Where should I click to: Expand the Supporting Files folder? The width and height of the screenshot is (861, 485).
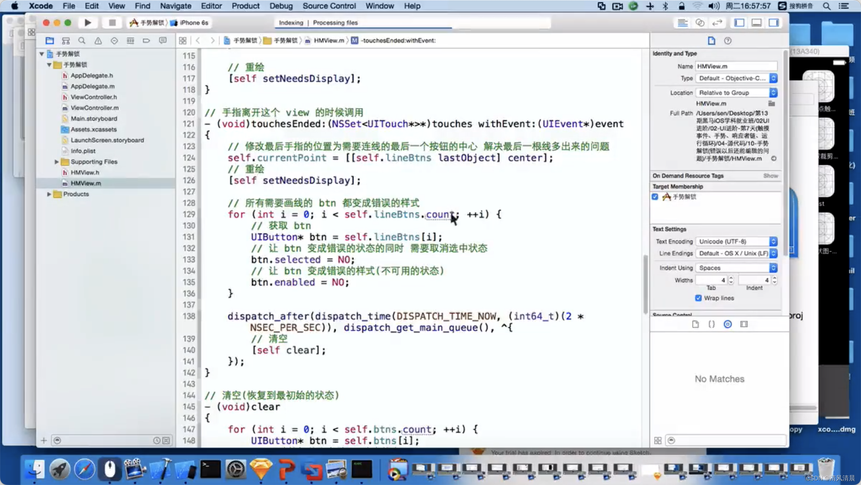(56, 162)
